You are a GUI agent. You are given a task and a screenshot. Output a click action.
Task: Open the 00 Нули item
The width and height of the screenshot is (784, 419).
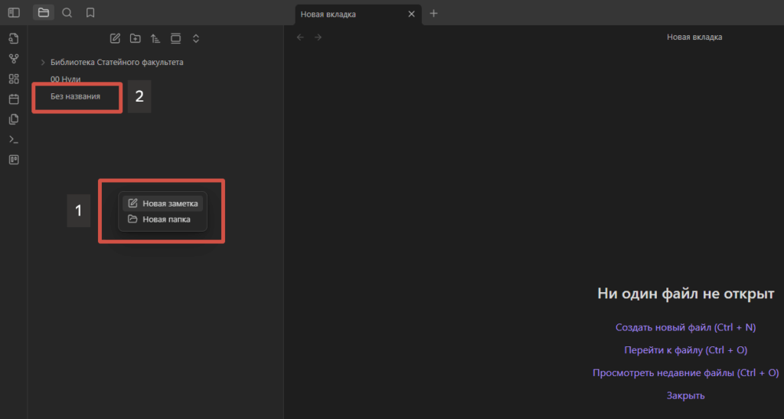coord(66,80)
